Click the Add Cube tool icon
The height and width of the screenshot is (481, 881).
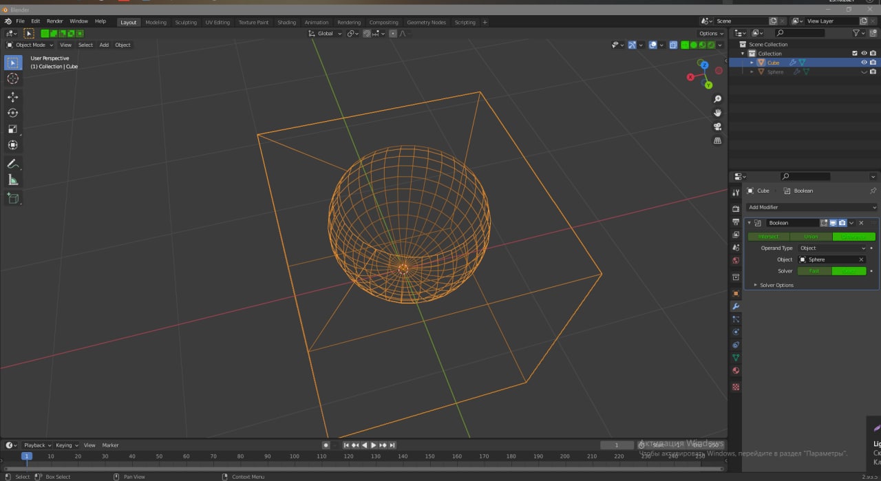click(12, 198)
